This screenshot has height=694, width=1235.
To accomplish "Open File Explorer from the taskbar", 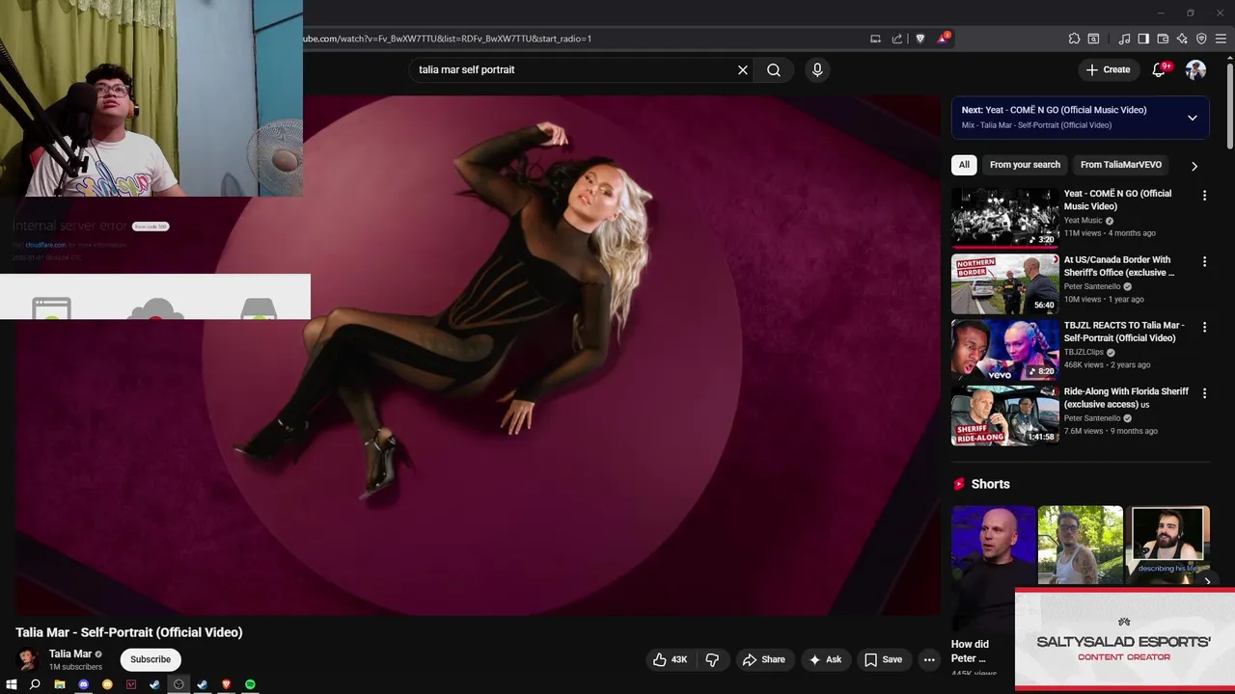I will tap(60, 684).
